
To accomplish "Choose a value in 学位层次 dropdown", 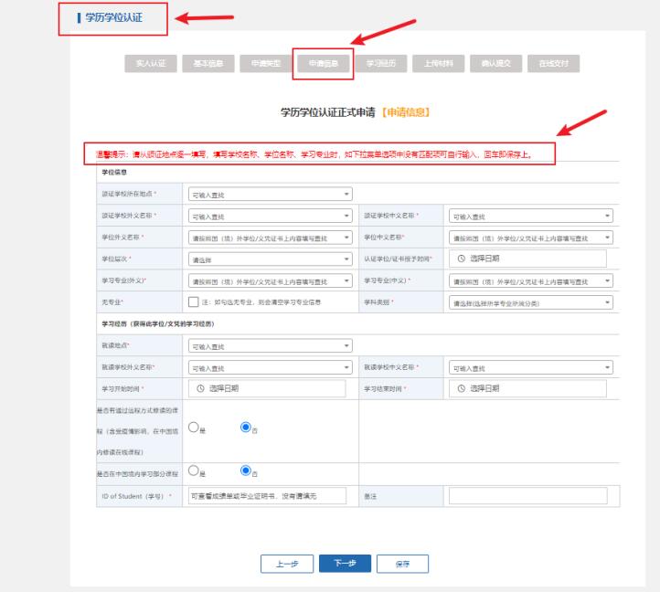I will pyautogui.click(x=271, y=259).
